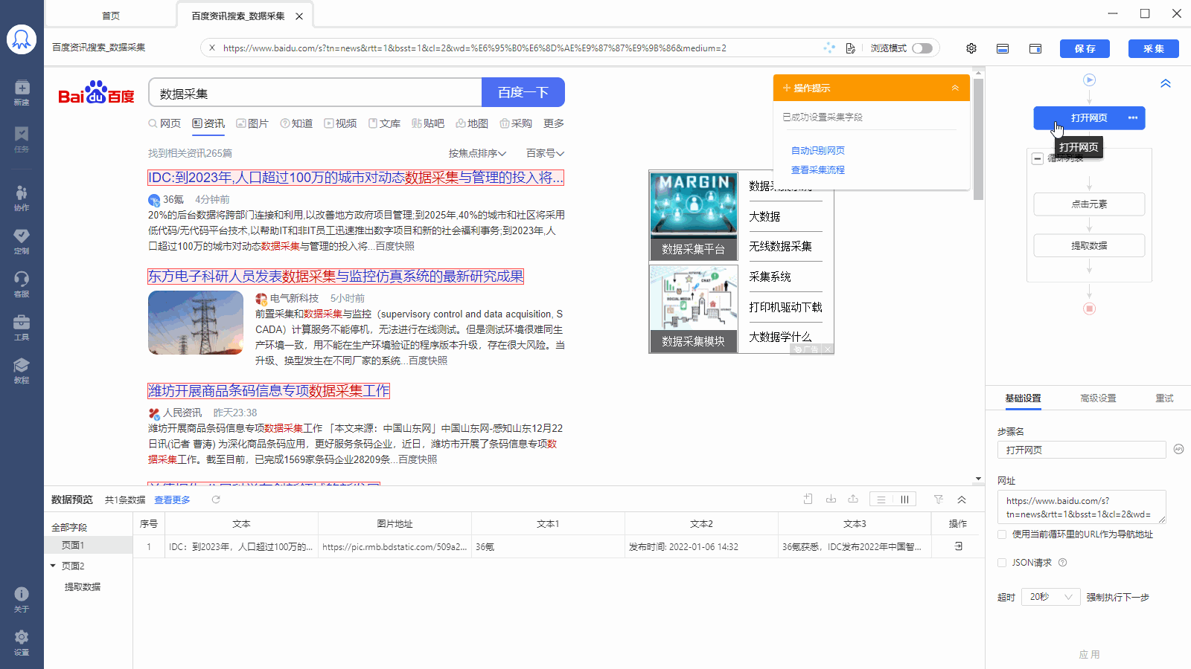Toggle the 浏览模式 switch
The height and width of the screenshot is (669, 1191).
click(922, 48)
